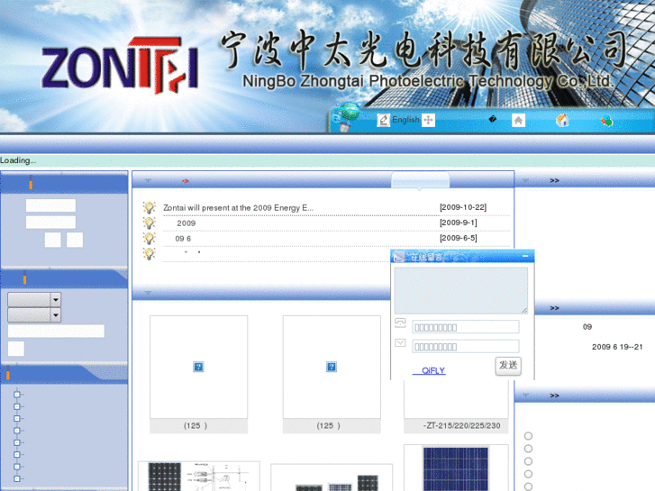Click the small button below sidebar search field
Image resolution: width=655 pixels, height=491 pixels.
point(16,349)
